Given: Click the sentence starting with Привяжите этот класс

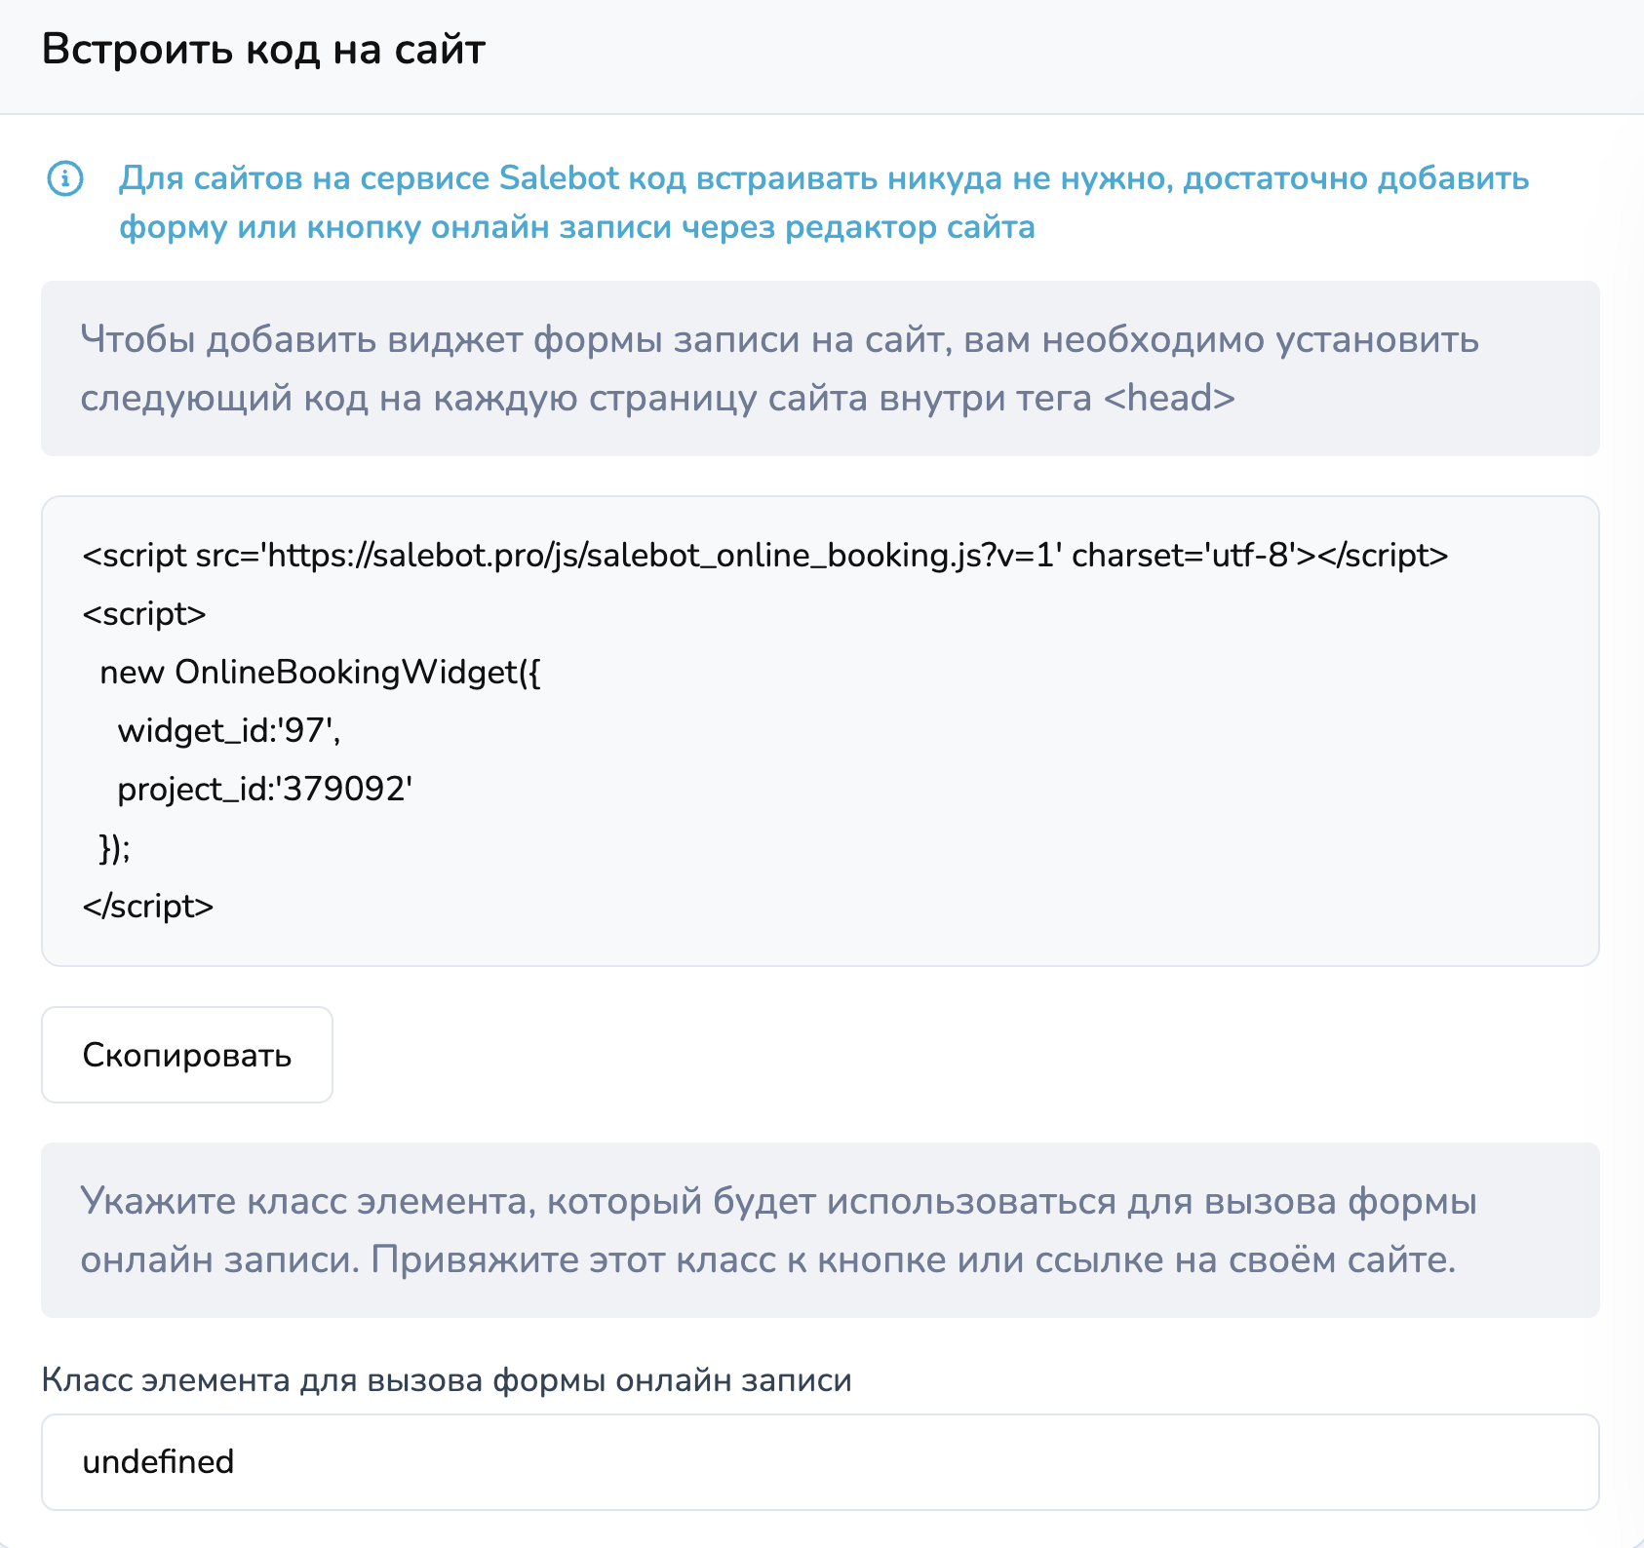Looking at the screenshot, I should [913, 1260].
